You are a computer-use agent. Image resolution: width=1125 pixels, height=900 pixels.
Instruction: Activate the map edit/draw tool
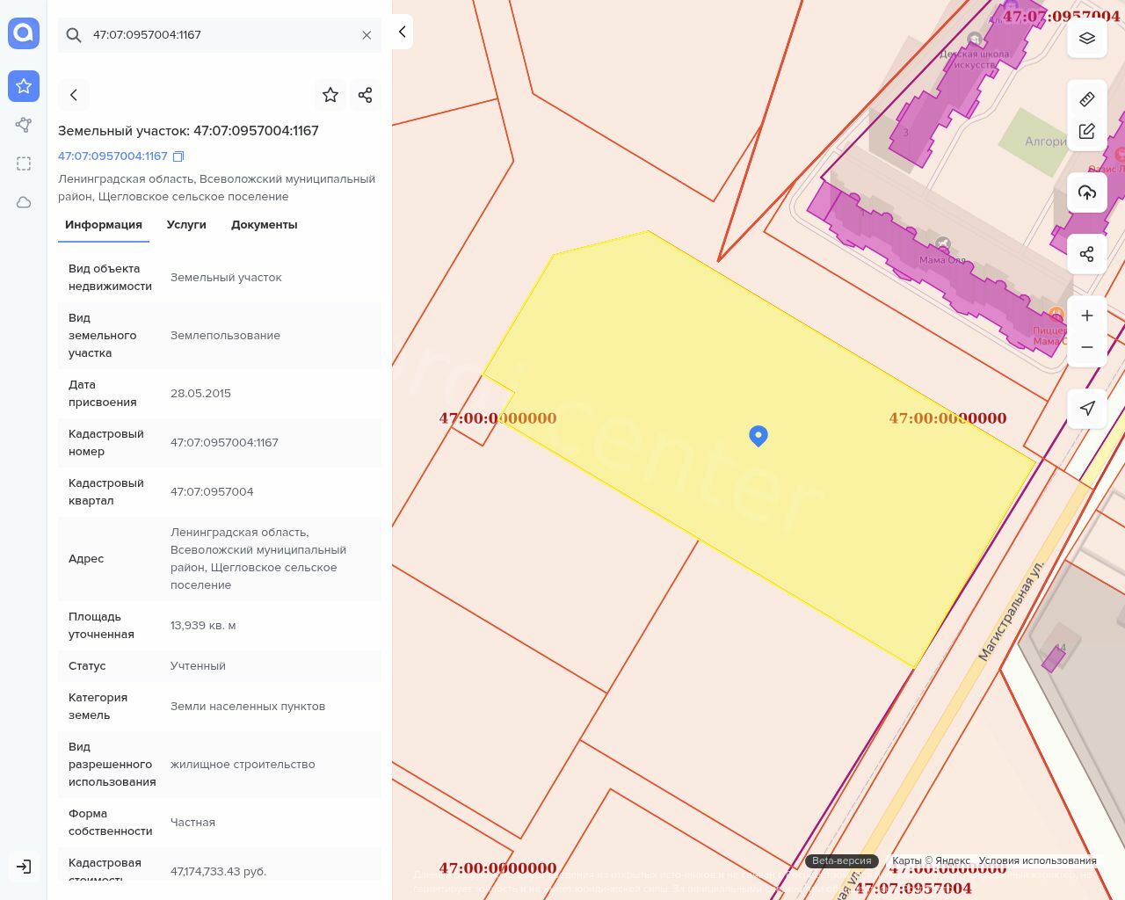1087,131
